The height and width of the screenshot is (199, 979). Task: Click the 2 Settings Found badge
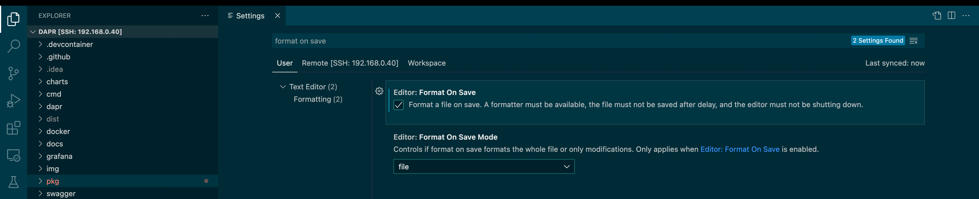(878, 40)
